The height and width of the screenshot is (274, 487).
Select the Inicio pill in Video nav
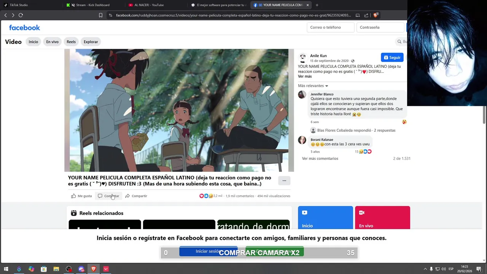pos(33,42)
